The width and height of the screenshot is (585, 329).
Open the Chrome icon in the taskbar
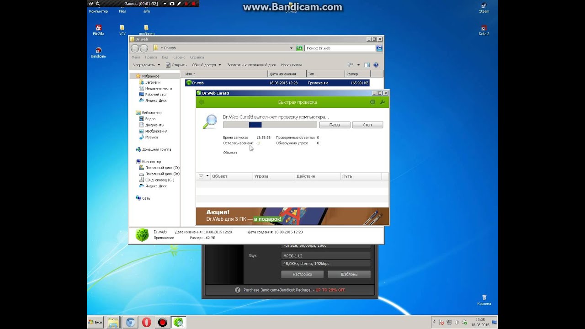tap(130, 322)
